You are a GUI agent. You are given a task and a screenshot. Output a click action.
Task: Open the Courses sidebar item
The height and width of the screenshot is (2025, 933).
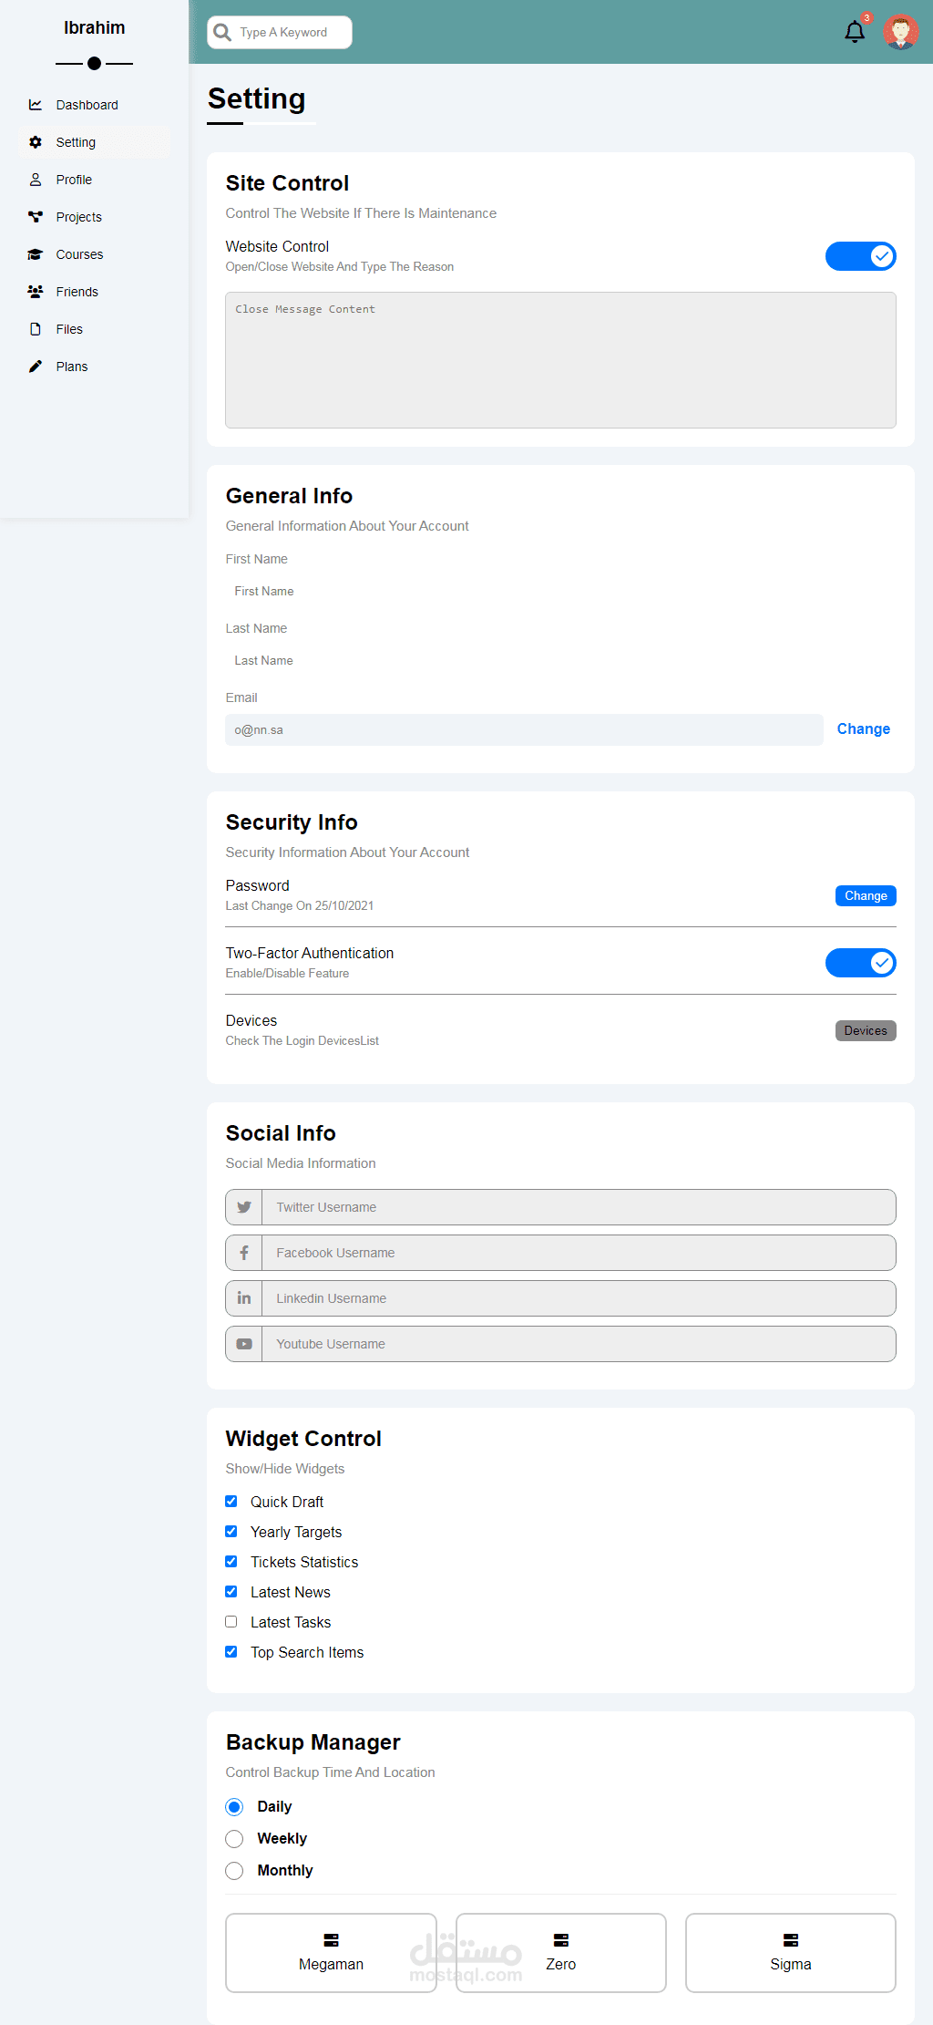pyautogui.click(x=79, y=254)
